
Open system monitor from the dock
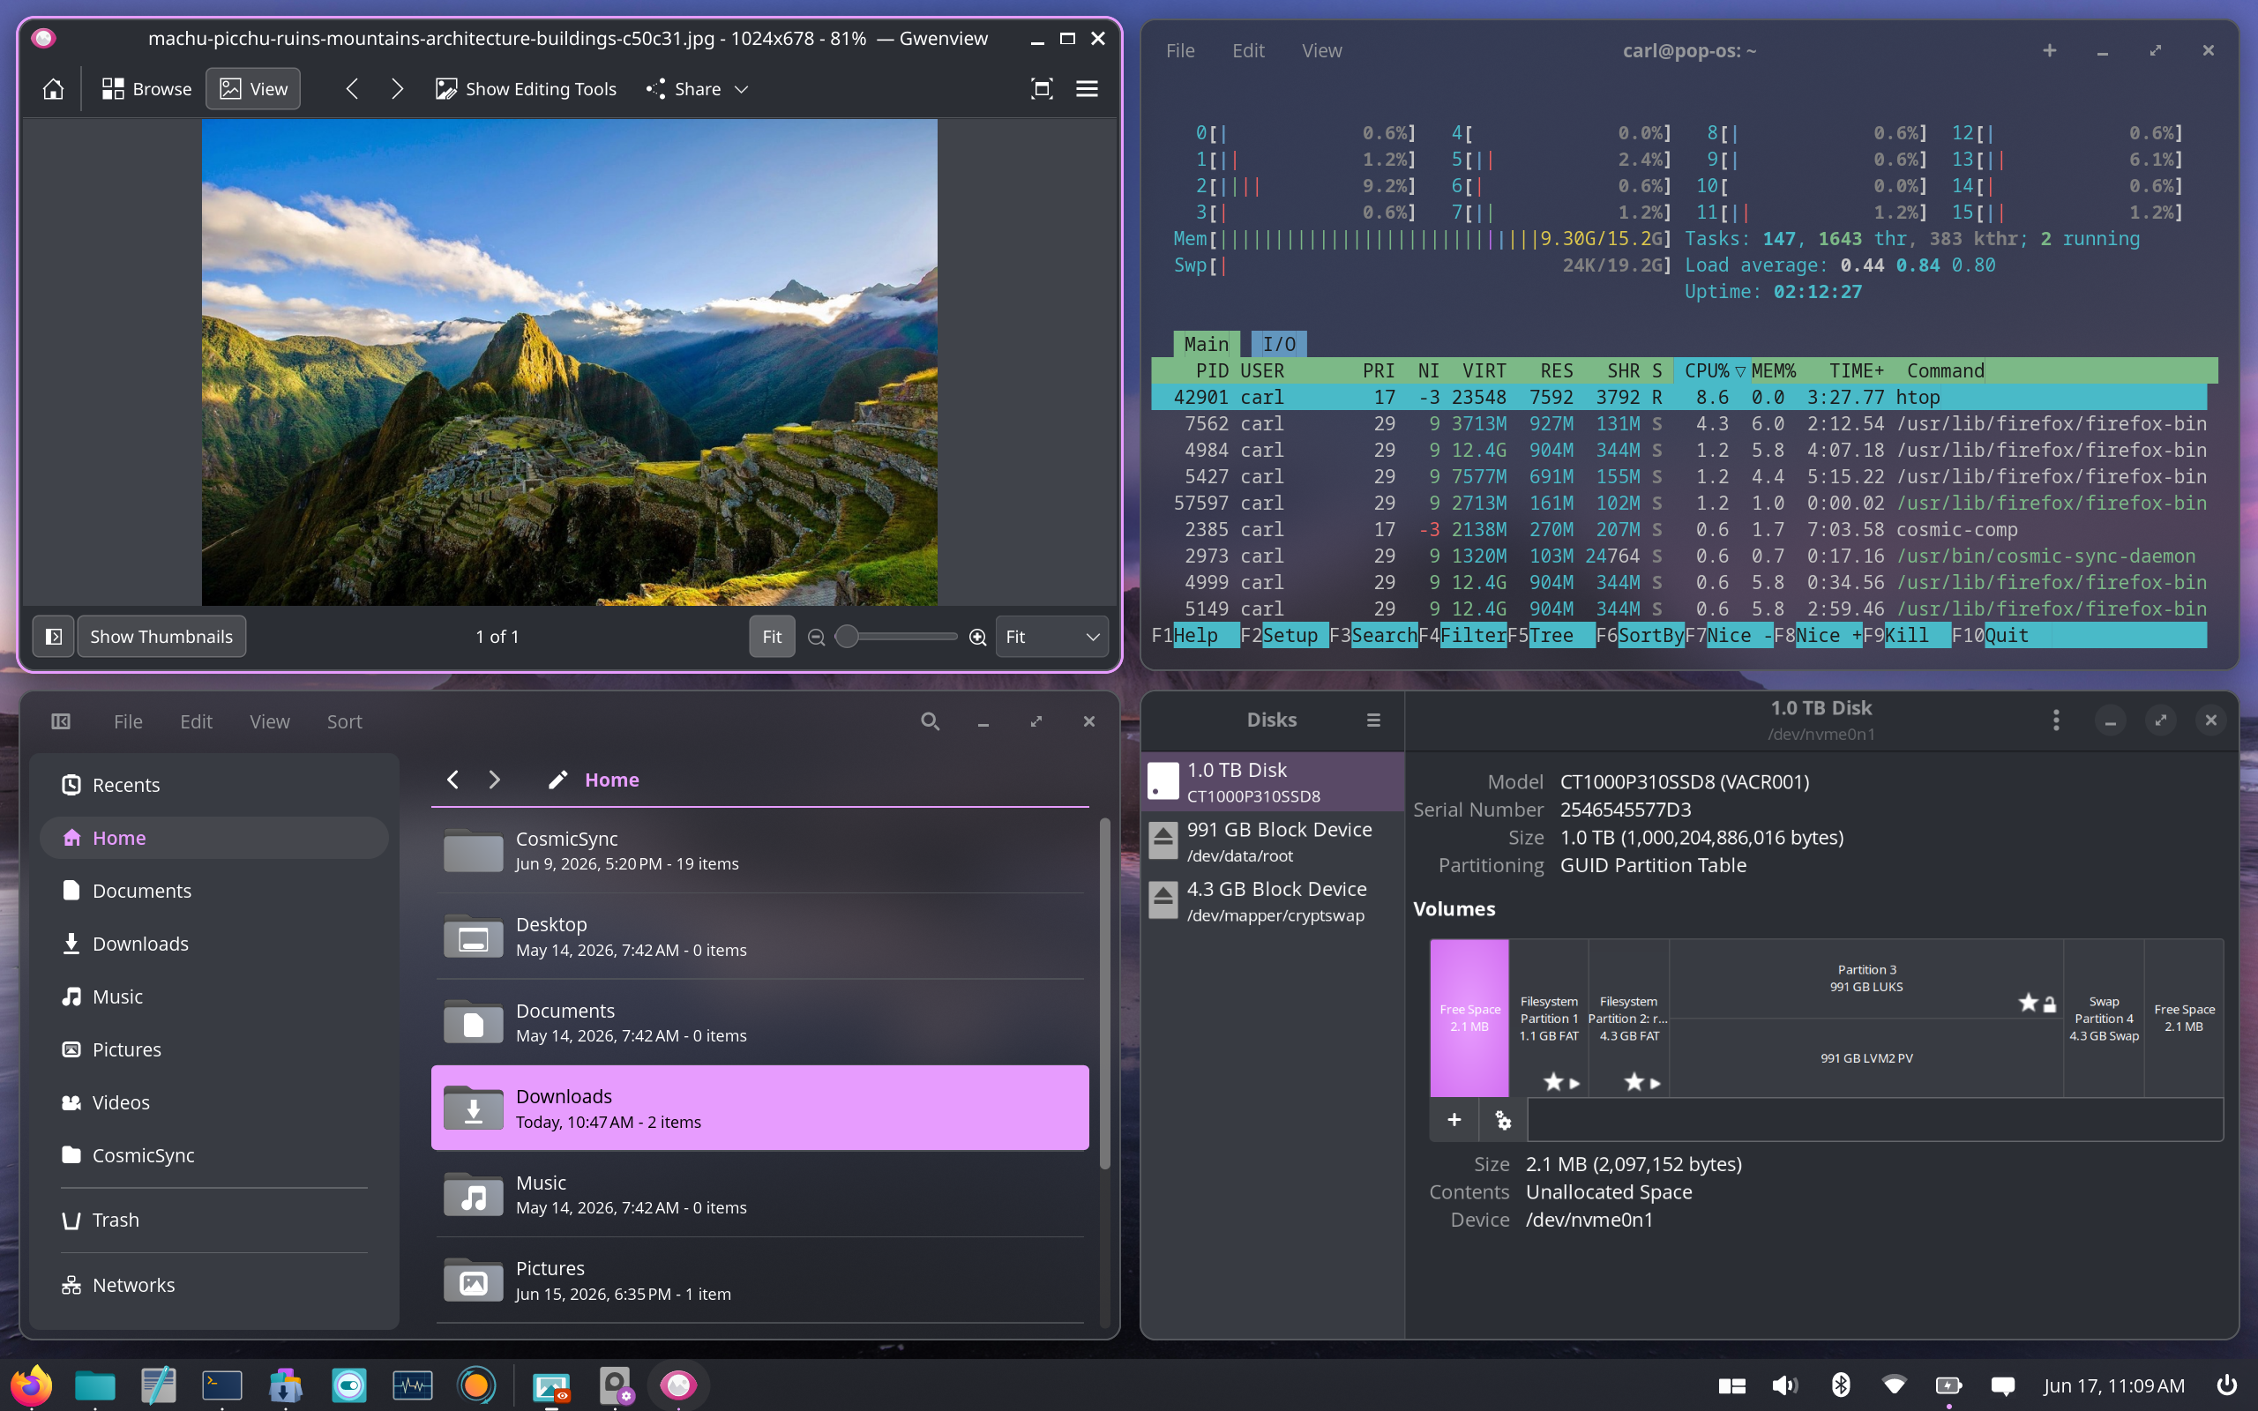click(x=412, y=1385)
